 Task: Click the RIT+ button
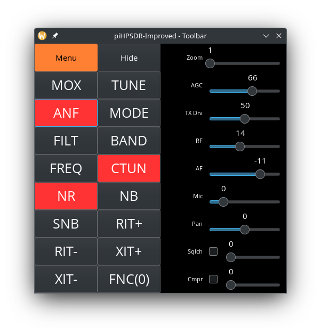coord(129,224)
